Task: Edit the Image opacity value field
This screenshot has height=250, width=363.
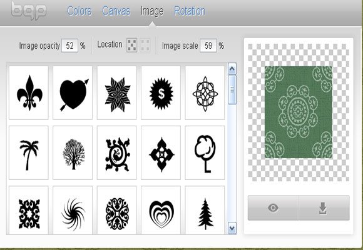Action: pos(69,46)
